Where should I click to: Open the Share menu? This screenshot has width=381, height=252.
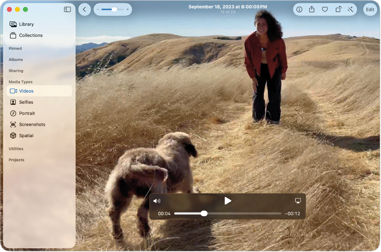(x=312, y=9)
